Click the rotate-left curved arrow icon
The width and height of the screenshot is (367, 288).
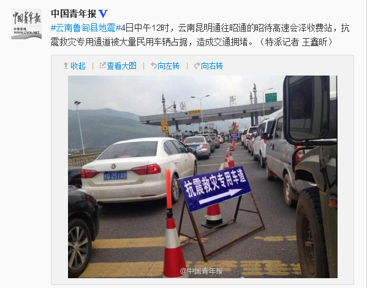pyautogui.click(x=154, y=66)
